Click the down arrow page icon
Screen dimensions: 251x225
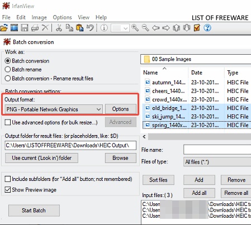tap(187, 28)
